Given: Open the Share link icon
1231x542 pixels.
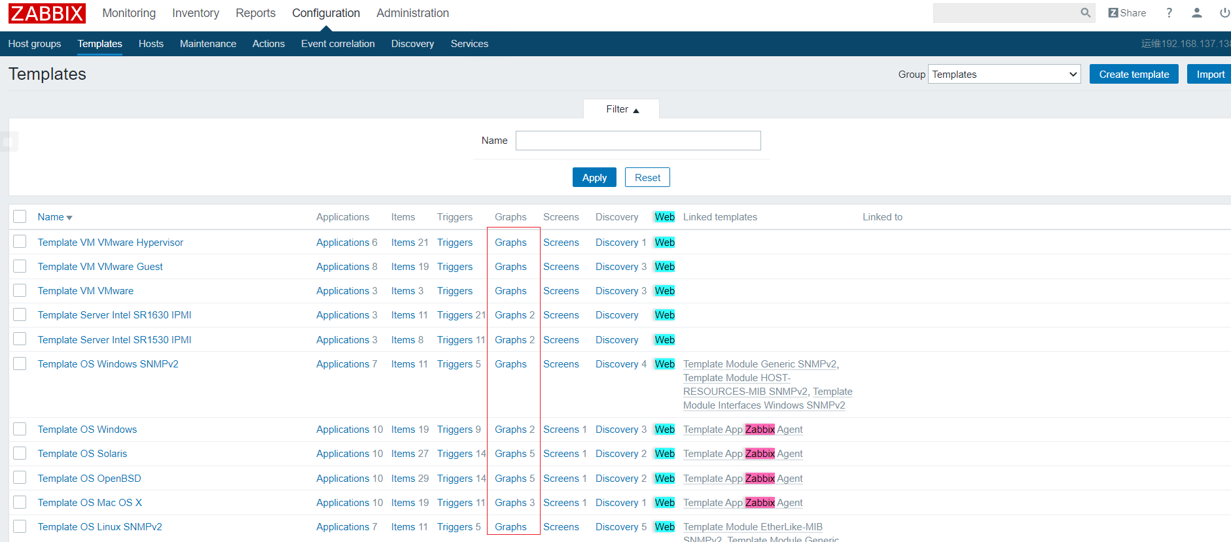Looking at the screenshot, I should point(1127,13).
